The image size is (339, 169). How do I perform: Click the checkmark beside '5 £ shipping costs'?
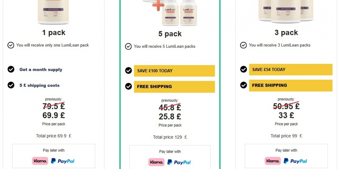coord(11,85)
